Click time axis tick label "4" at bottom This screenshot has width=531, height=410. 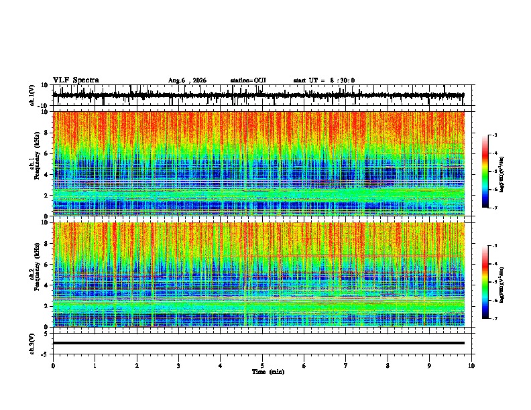pyautogui.click(x=220, y=366)
